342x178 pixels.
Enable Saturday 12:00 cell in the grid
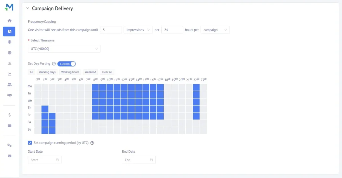click(x=124, y=123)
